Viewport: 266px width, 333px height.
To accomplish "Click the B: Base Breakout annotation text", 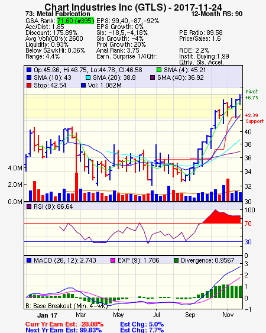I will [66, 306].
